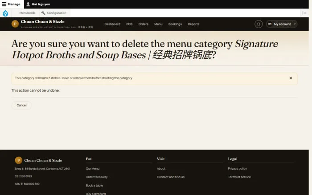Screen dimensions: 312x195
Task: Click the delete menu category page heading
Action: (x=145, y=49)
